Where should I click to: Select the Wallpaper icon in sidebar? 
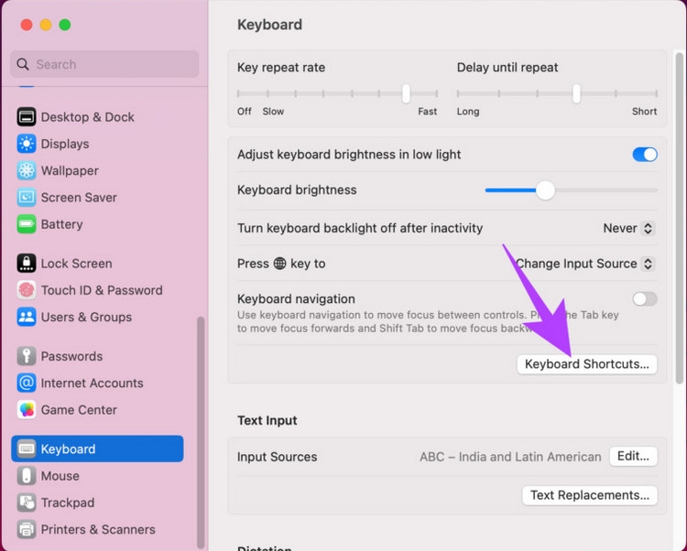[x=26, y=171]
